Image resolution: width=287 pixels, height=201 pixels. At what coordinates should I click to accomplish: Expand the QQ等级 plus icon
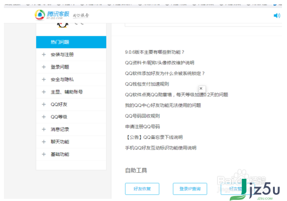(44, 117)
